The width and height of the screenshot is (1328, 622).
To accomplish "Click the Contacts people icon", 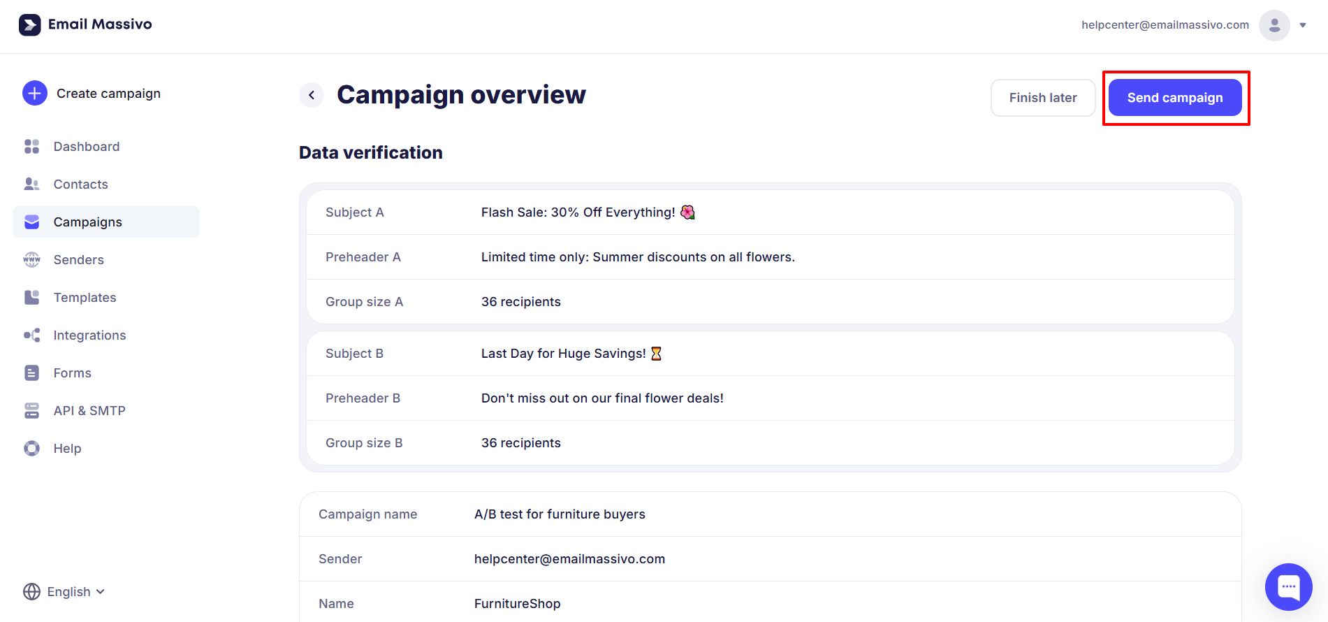I will coord(32,184).
